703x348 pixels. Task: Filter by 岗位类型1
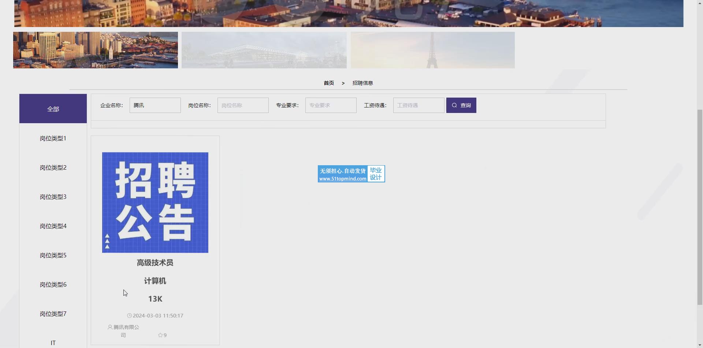[x=53, y=138]
